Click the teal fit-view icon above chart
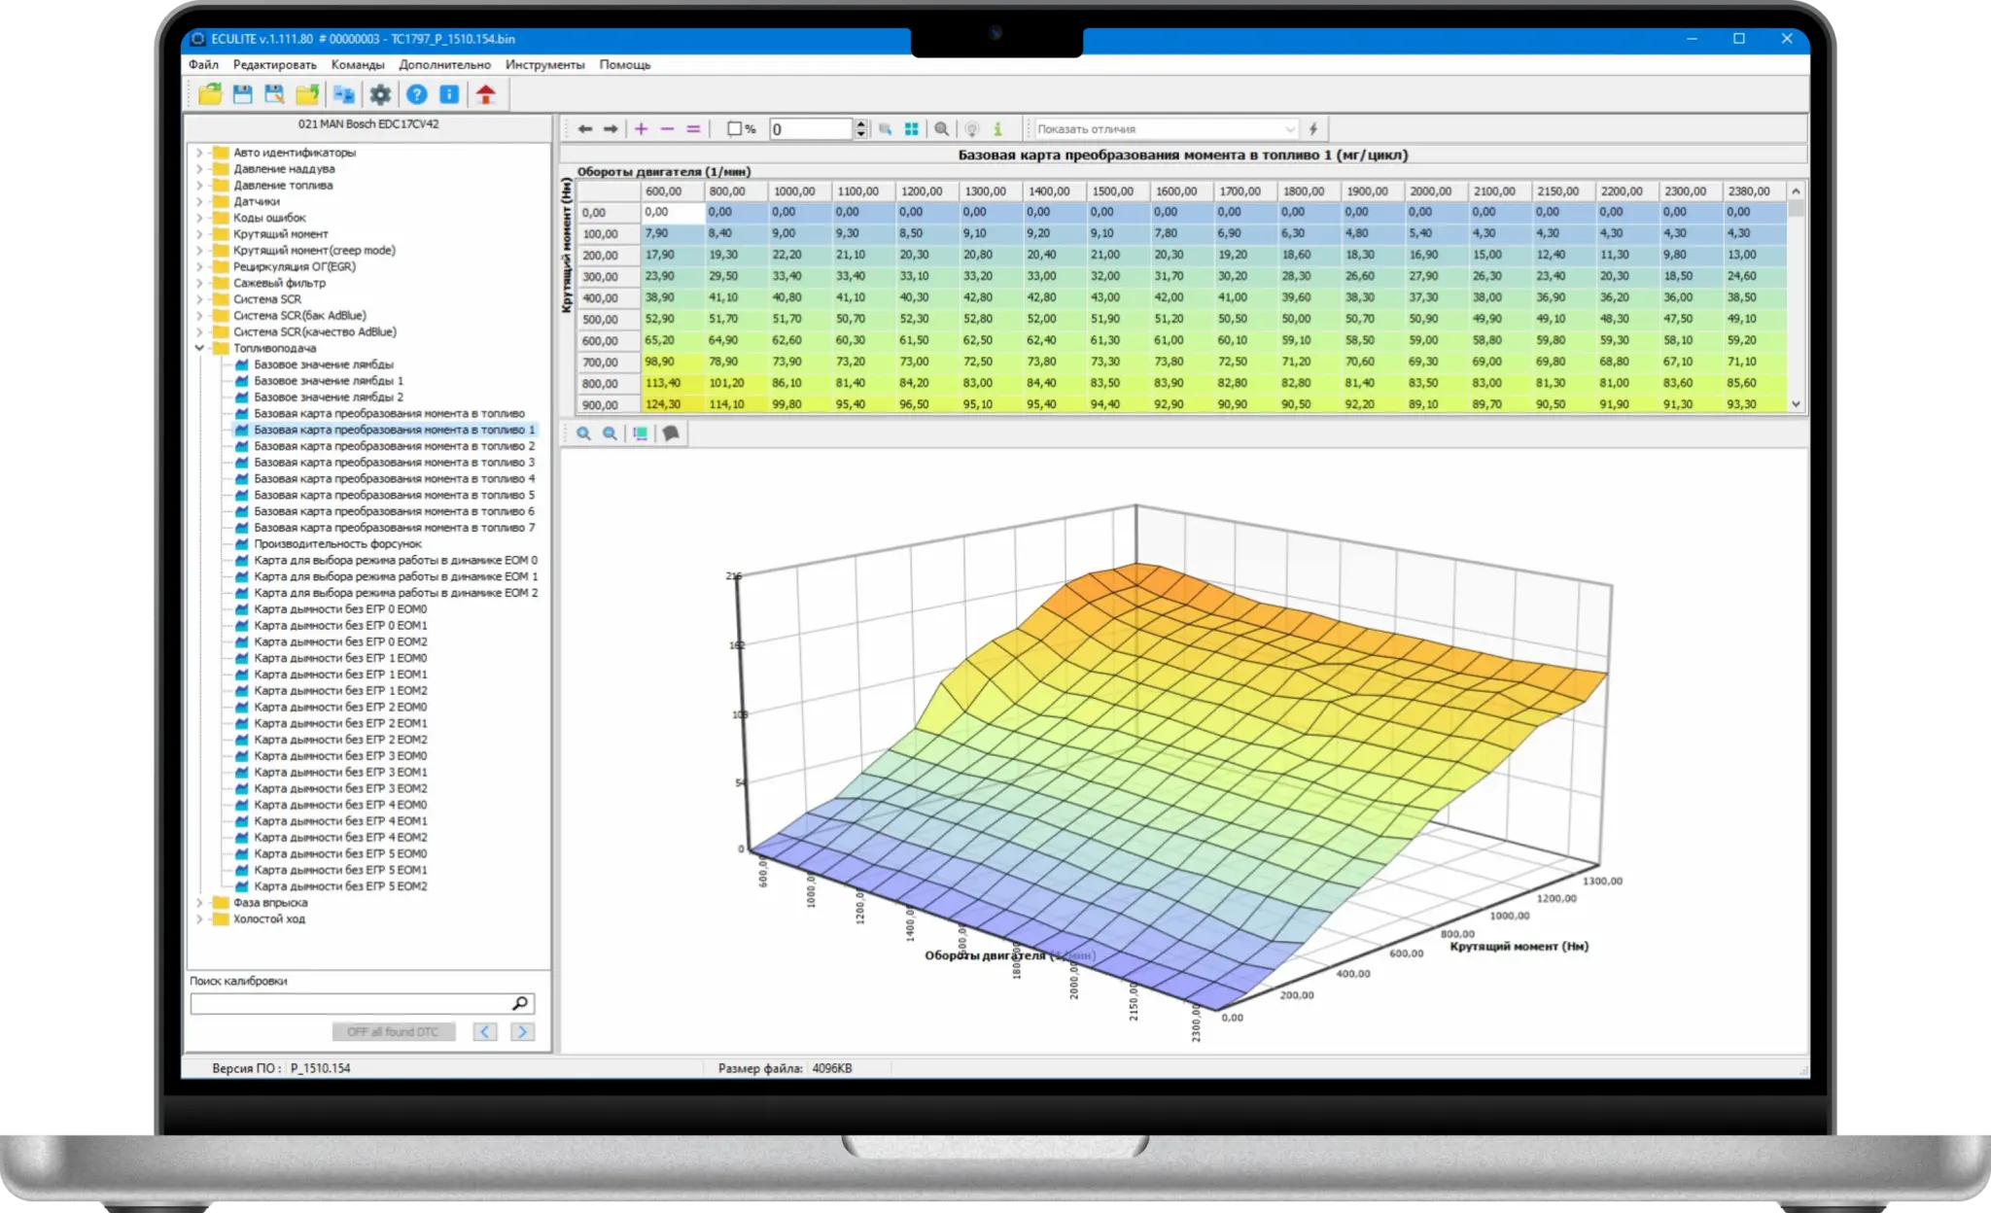This screenshot has width=1991, height=1213. [641, 433]
